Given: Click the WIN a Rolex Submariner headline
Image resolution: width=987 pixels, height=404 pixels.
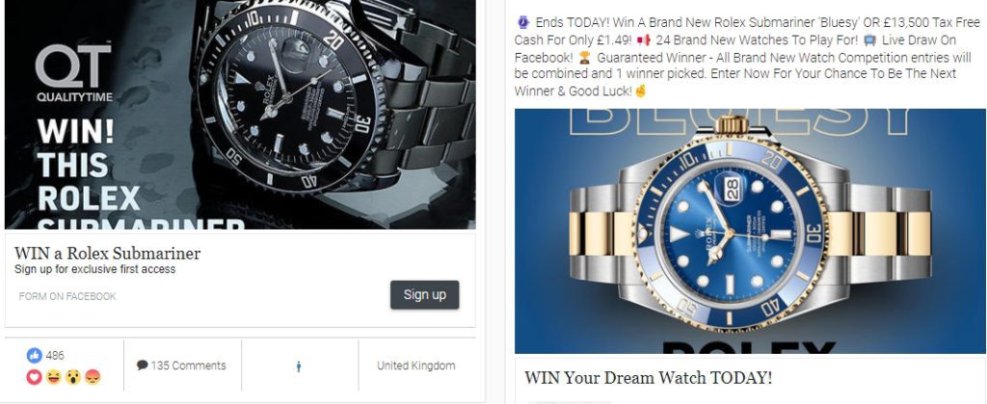Looking at the screenshot, I should tap(108, 254).
